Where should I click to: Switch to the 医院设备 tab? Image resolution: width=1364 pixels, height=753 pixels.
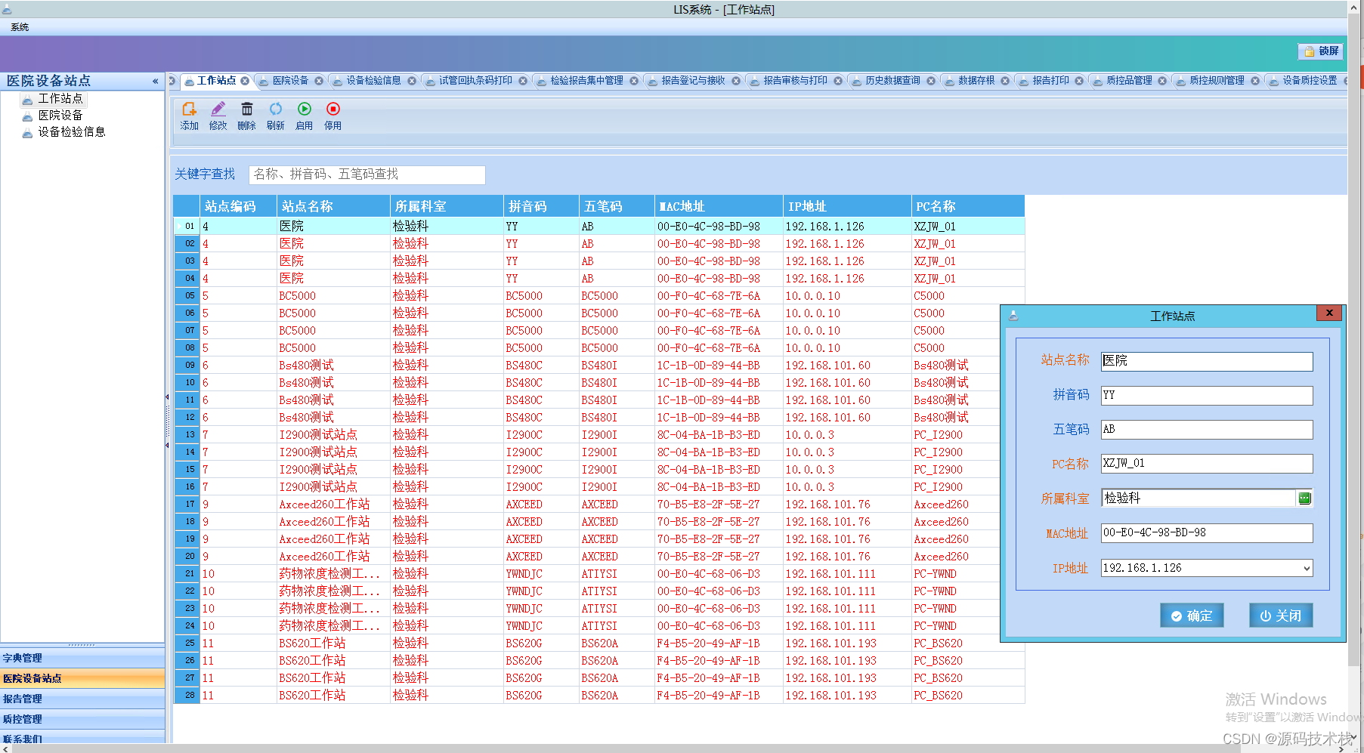tap(290, 81)
